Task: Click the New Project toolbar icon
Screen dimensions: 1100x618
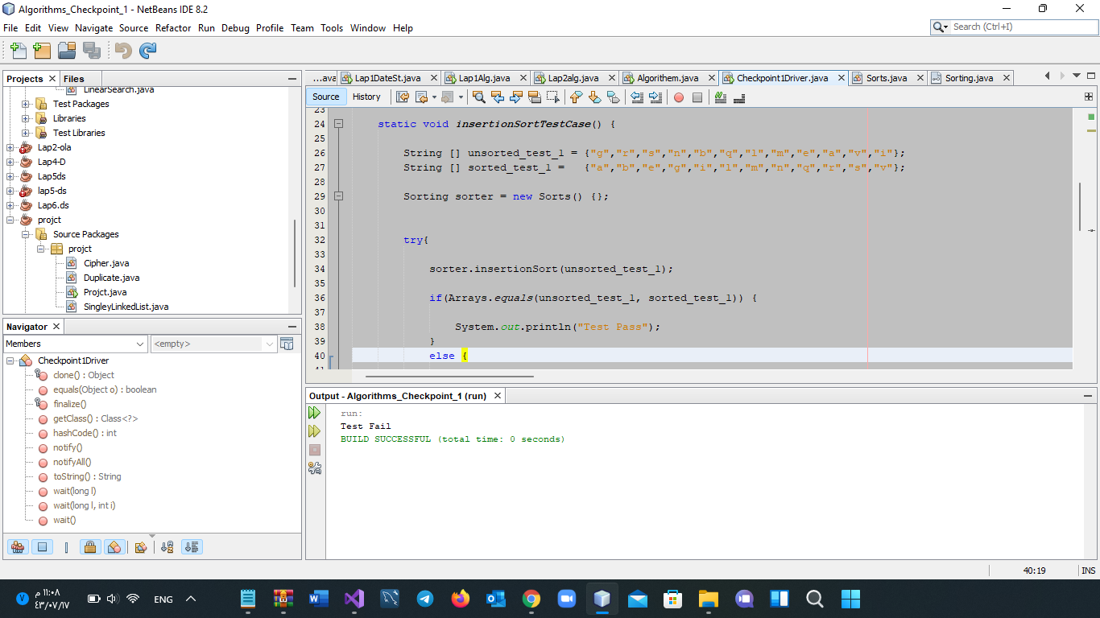Action: [42, 51]
